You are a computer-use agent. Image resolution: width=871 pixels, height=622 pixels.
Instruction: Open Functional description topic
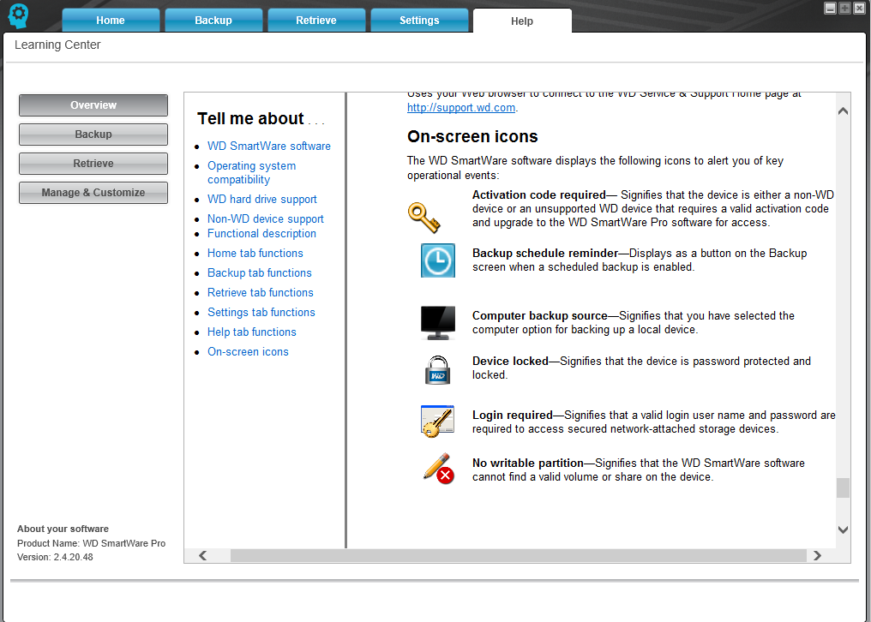pos(261,234)
